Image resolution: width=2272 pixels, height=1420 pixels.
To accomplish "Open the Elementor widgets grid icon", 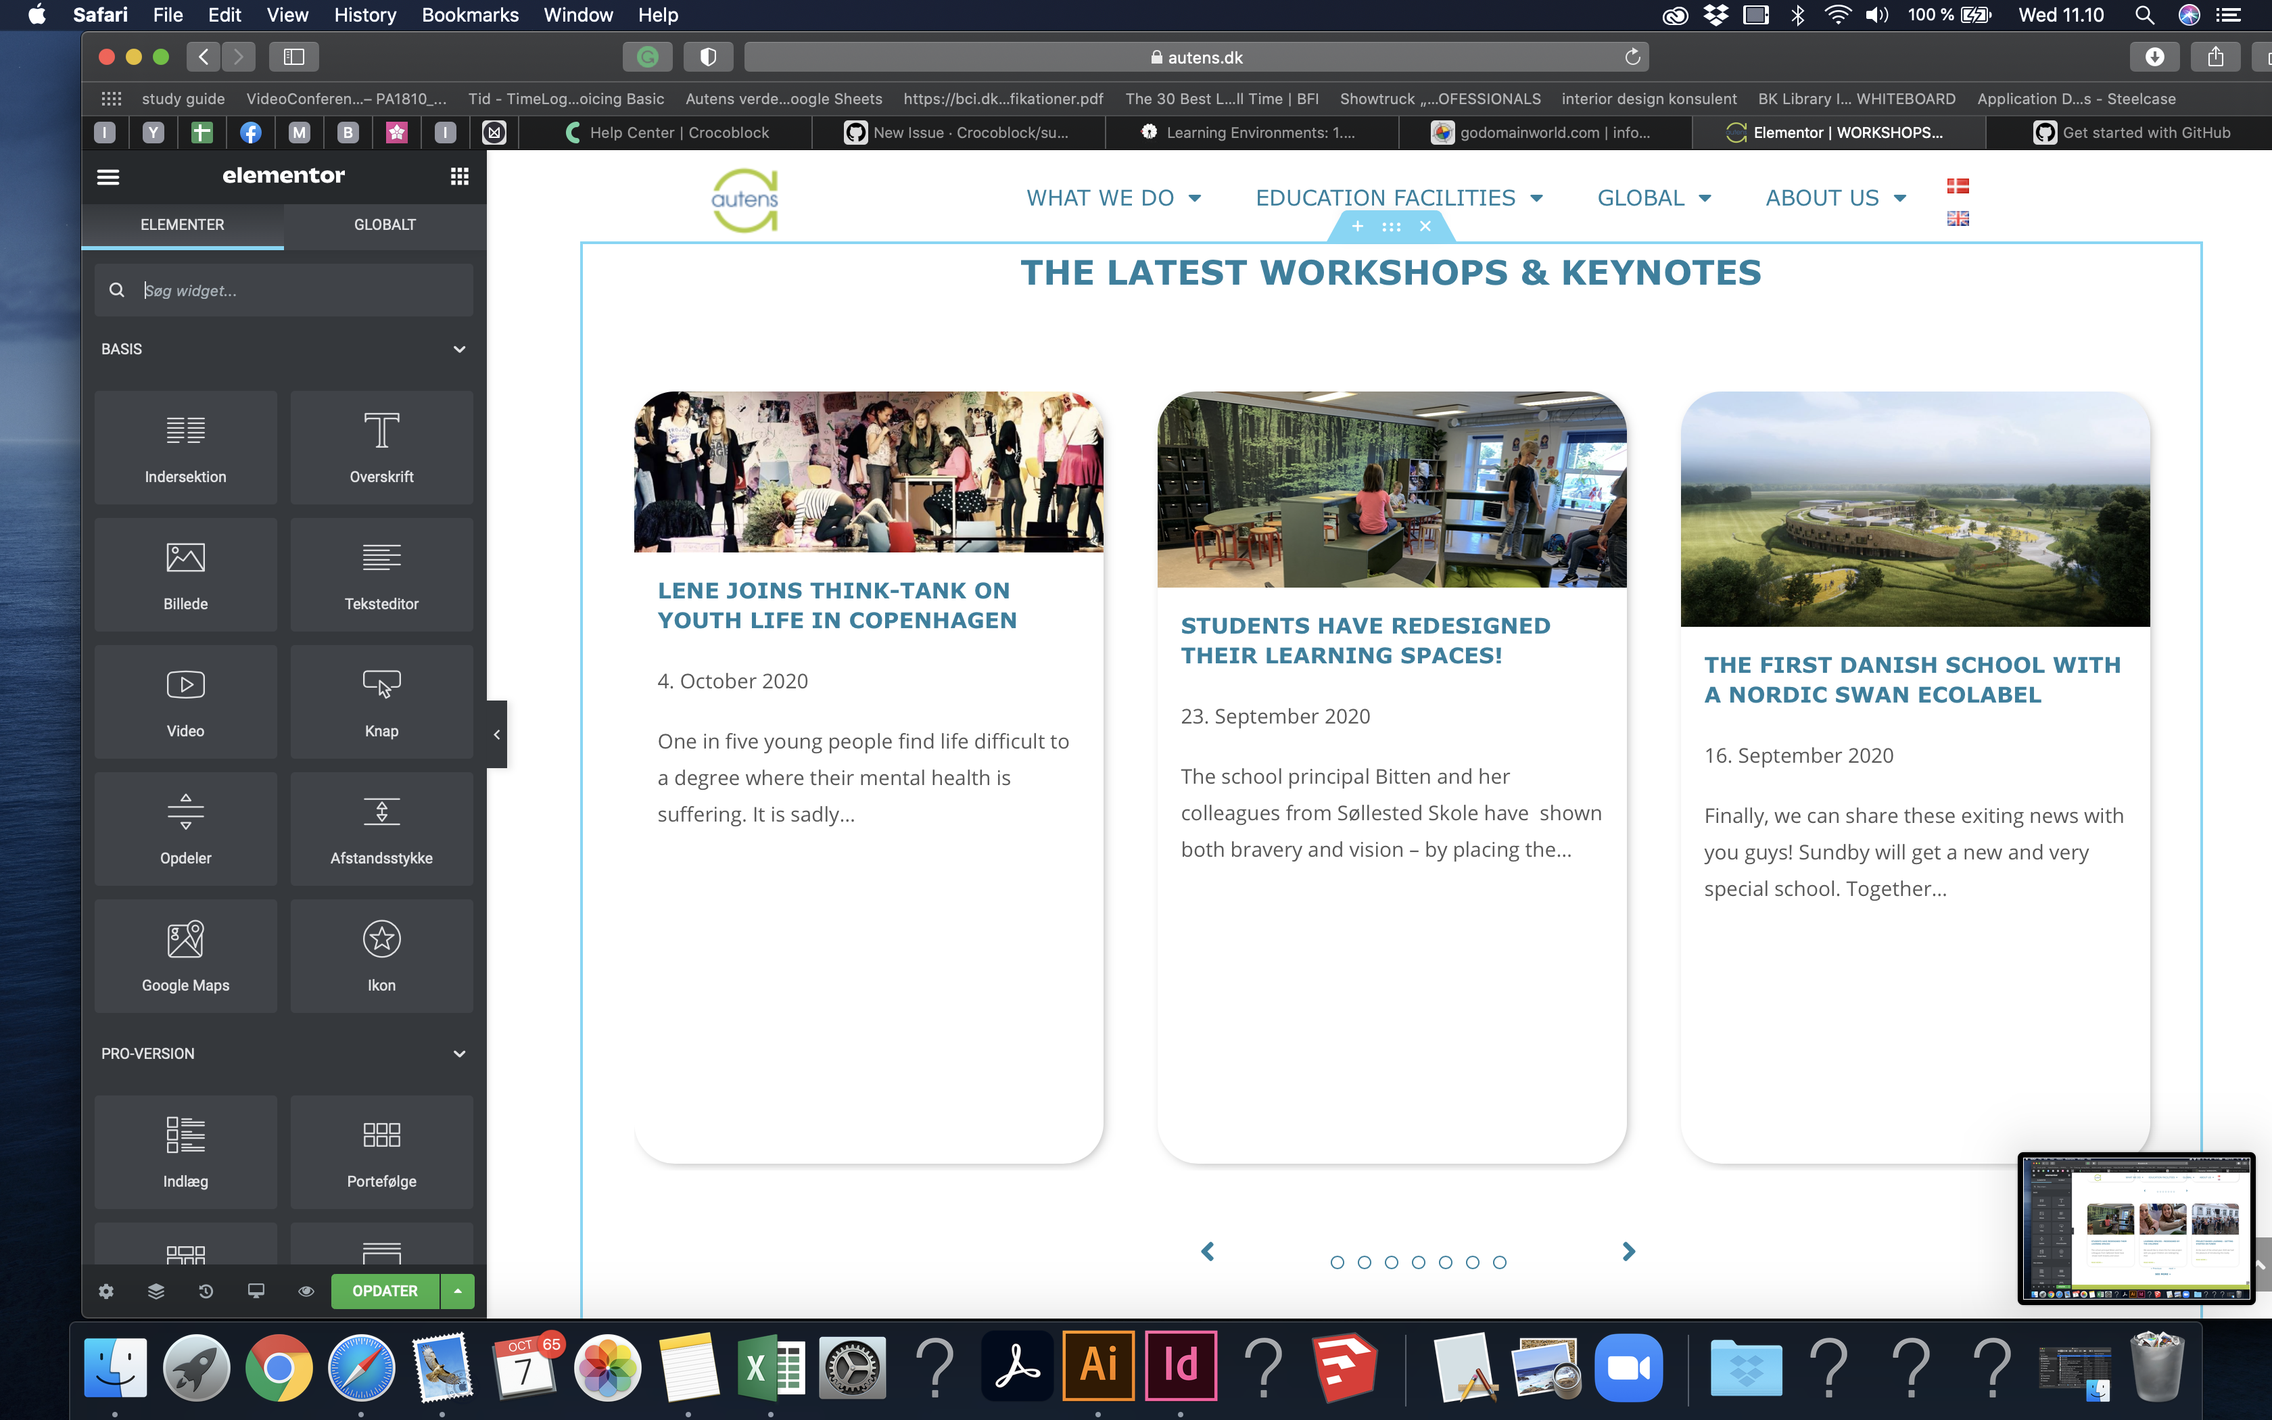I will (x=459, y=176).
